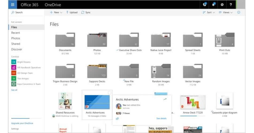Select Files in the sidebar
This screenshot has width=254, height=133.
(26, 27)
